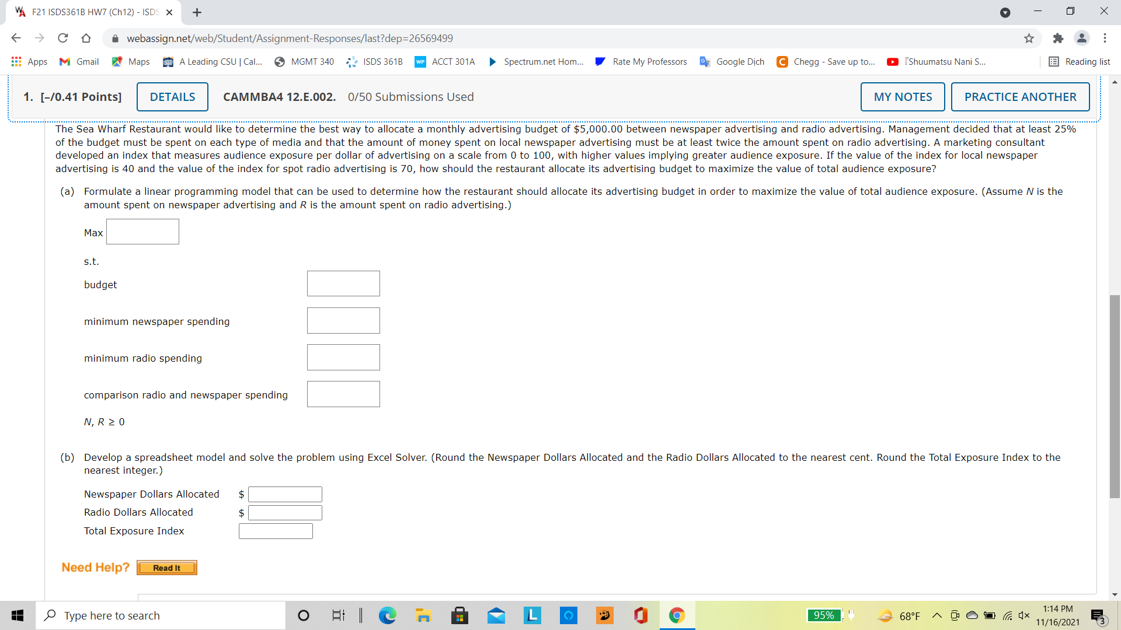Open the Rate My Professors bookmark
This screenshot has width=1121, height=630.
[x=640, y=61]
